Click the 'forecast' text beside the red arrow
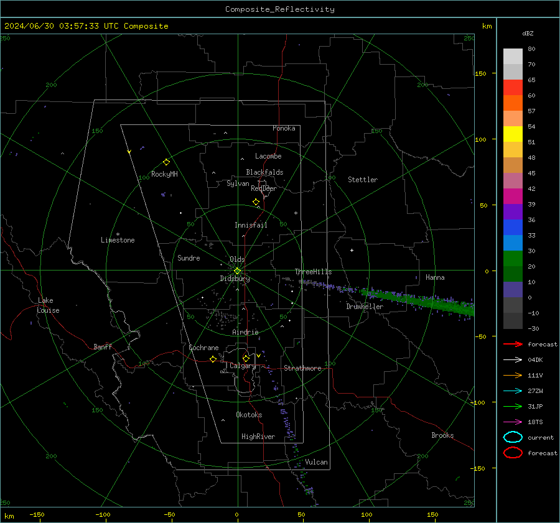 point(543,344)
